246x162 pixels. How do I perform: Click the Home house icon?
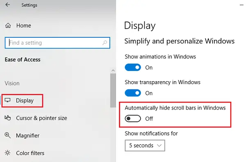point(8,25)
